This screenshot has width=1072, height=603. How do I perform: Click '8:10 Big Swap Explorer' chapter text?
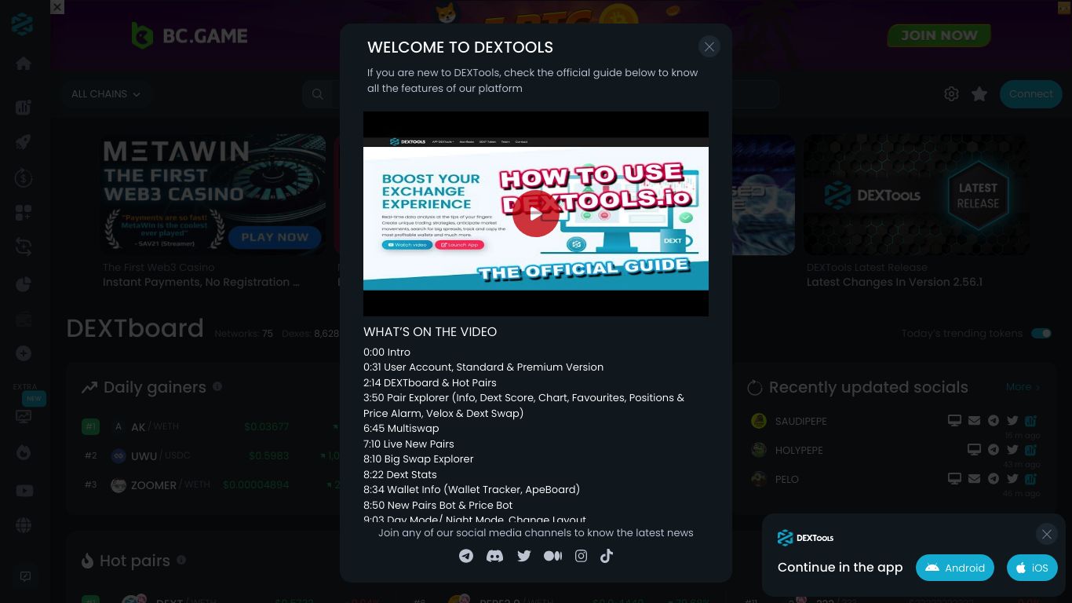pos(418,459)
